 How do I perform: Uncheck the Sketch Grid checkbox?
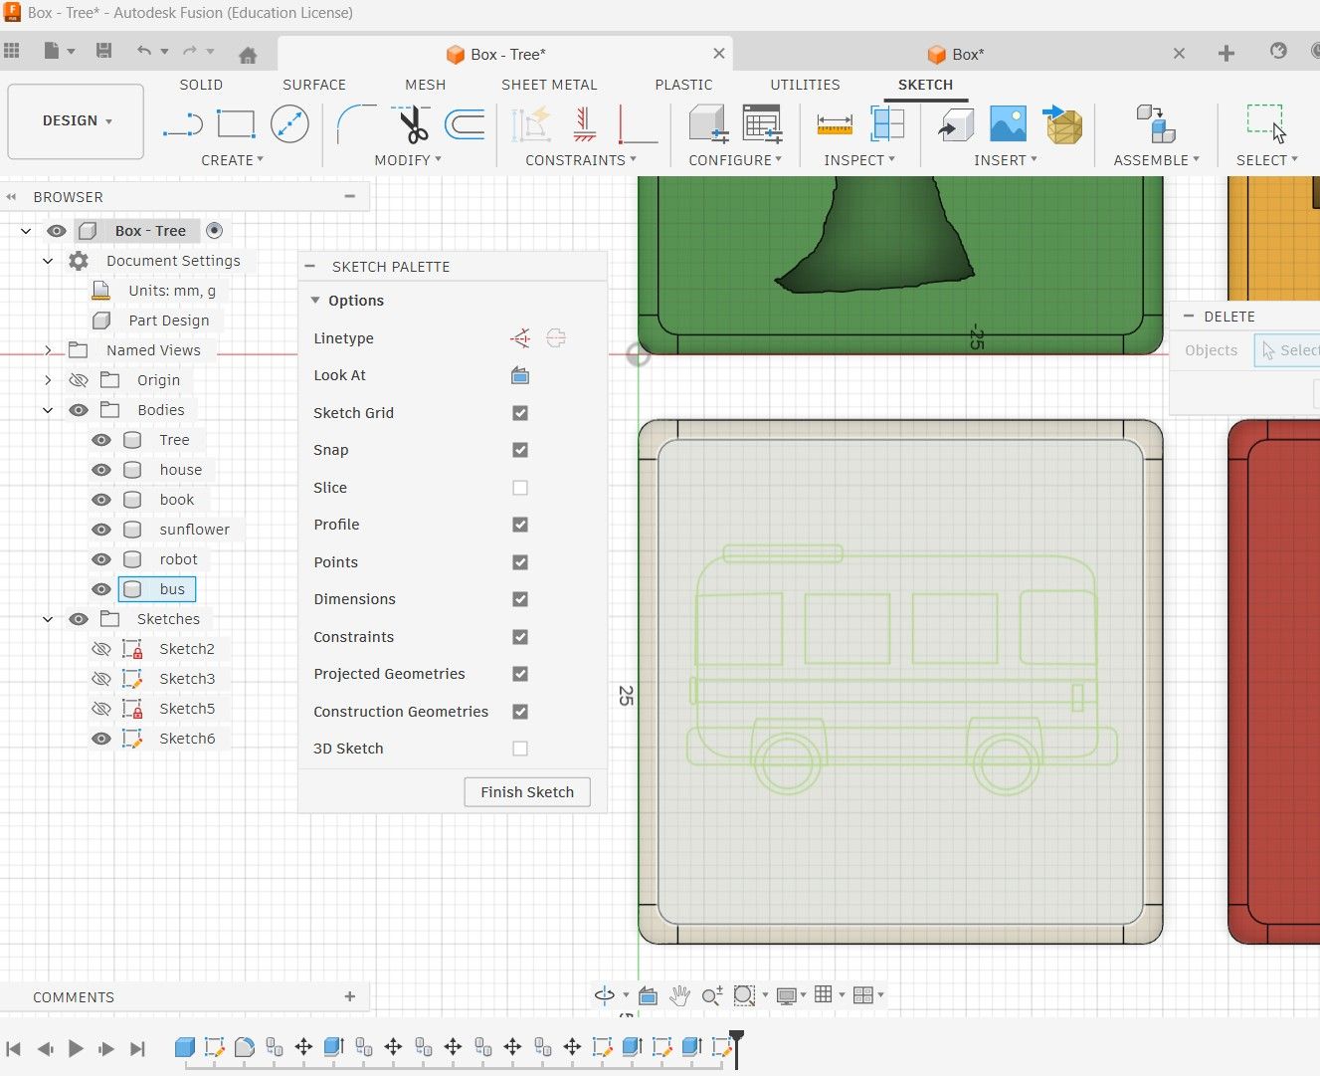[x=520, y=413]
